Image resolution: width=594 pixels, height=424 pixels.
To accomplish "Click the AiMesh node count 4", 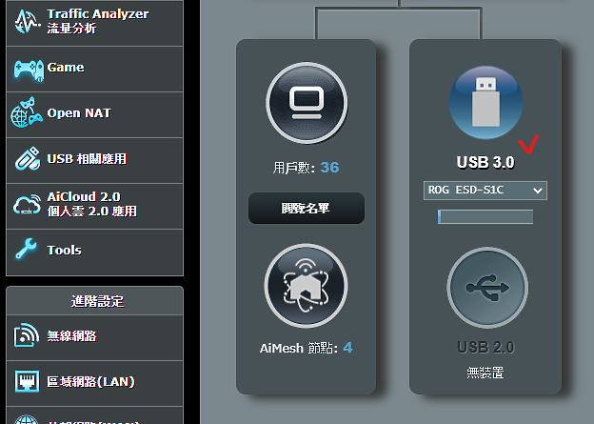I will click(347, 348).
